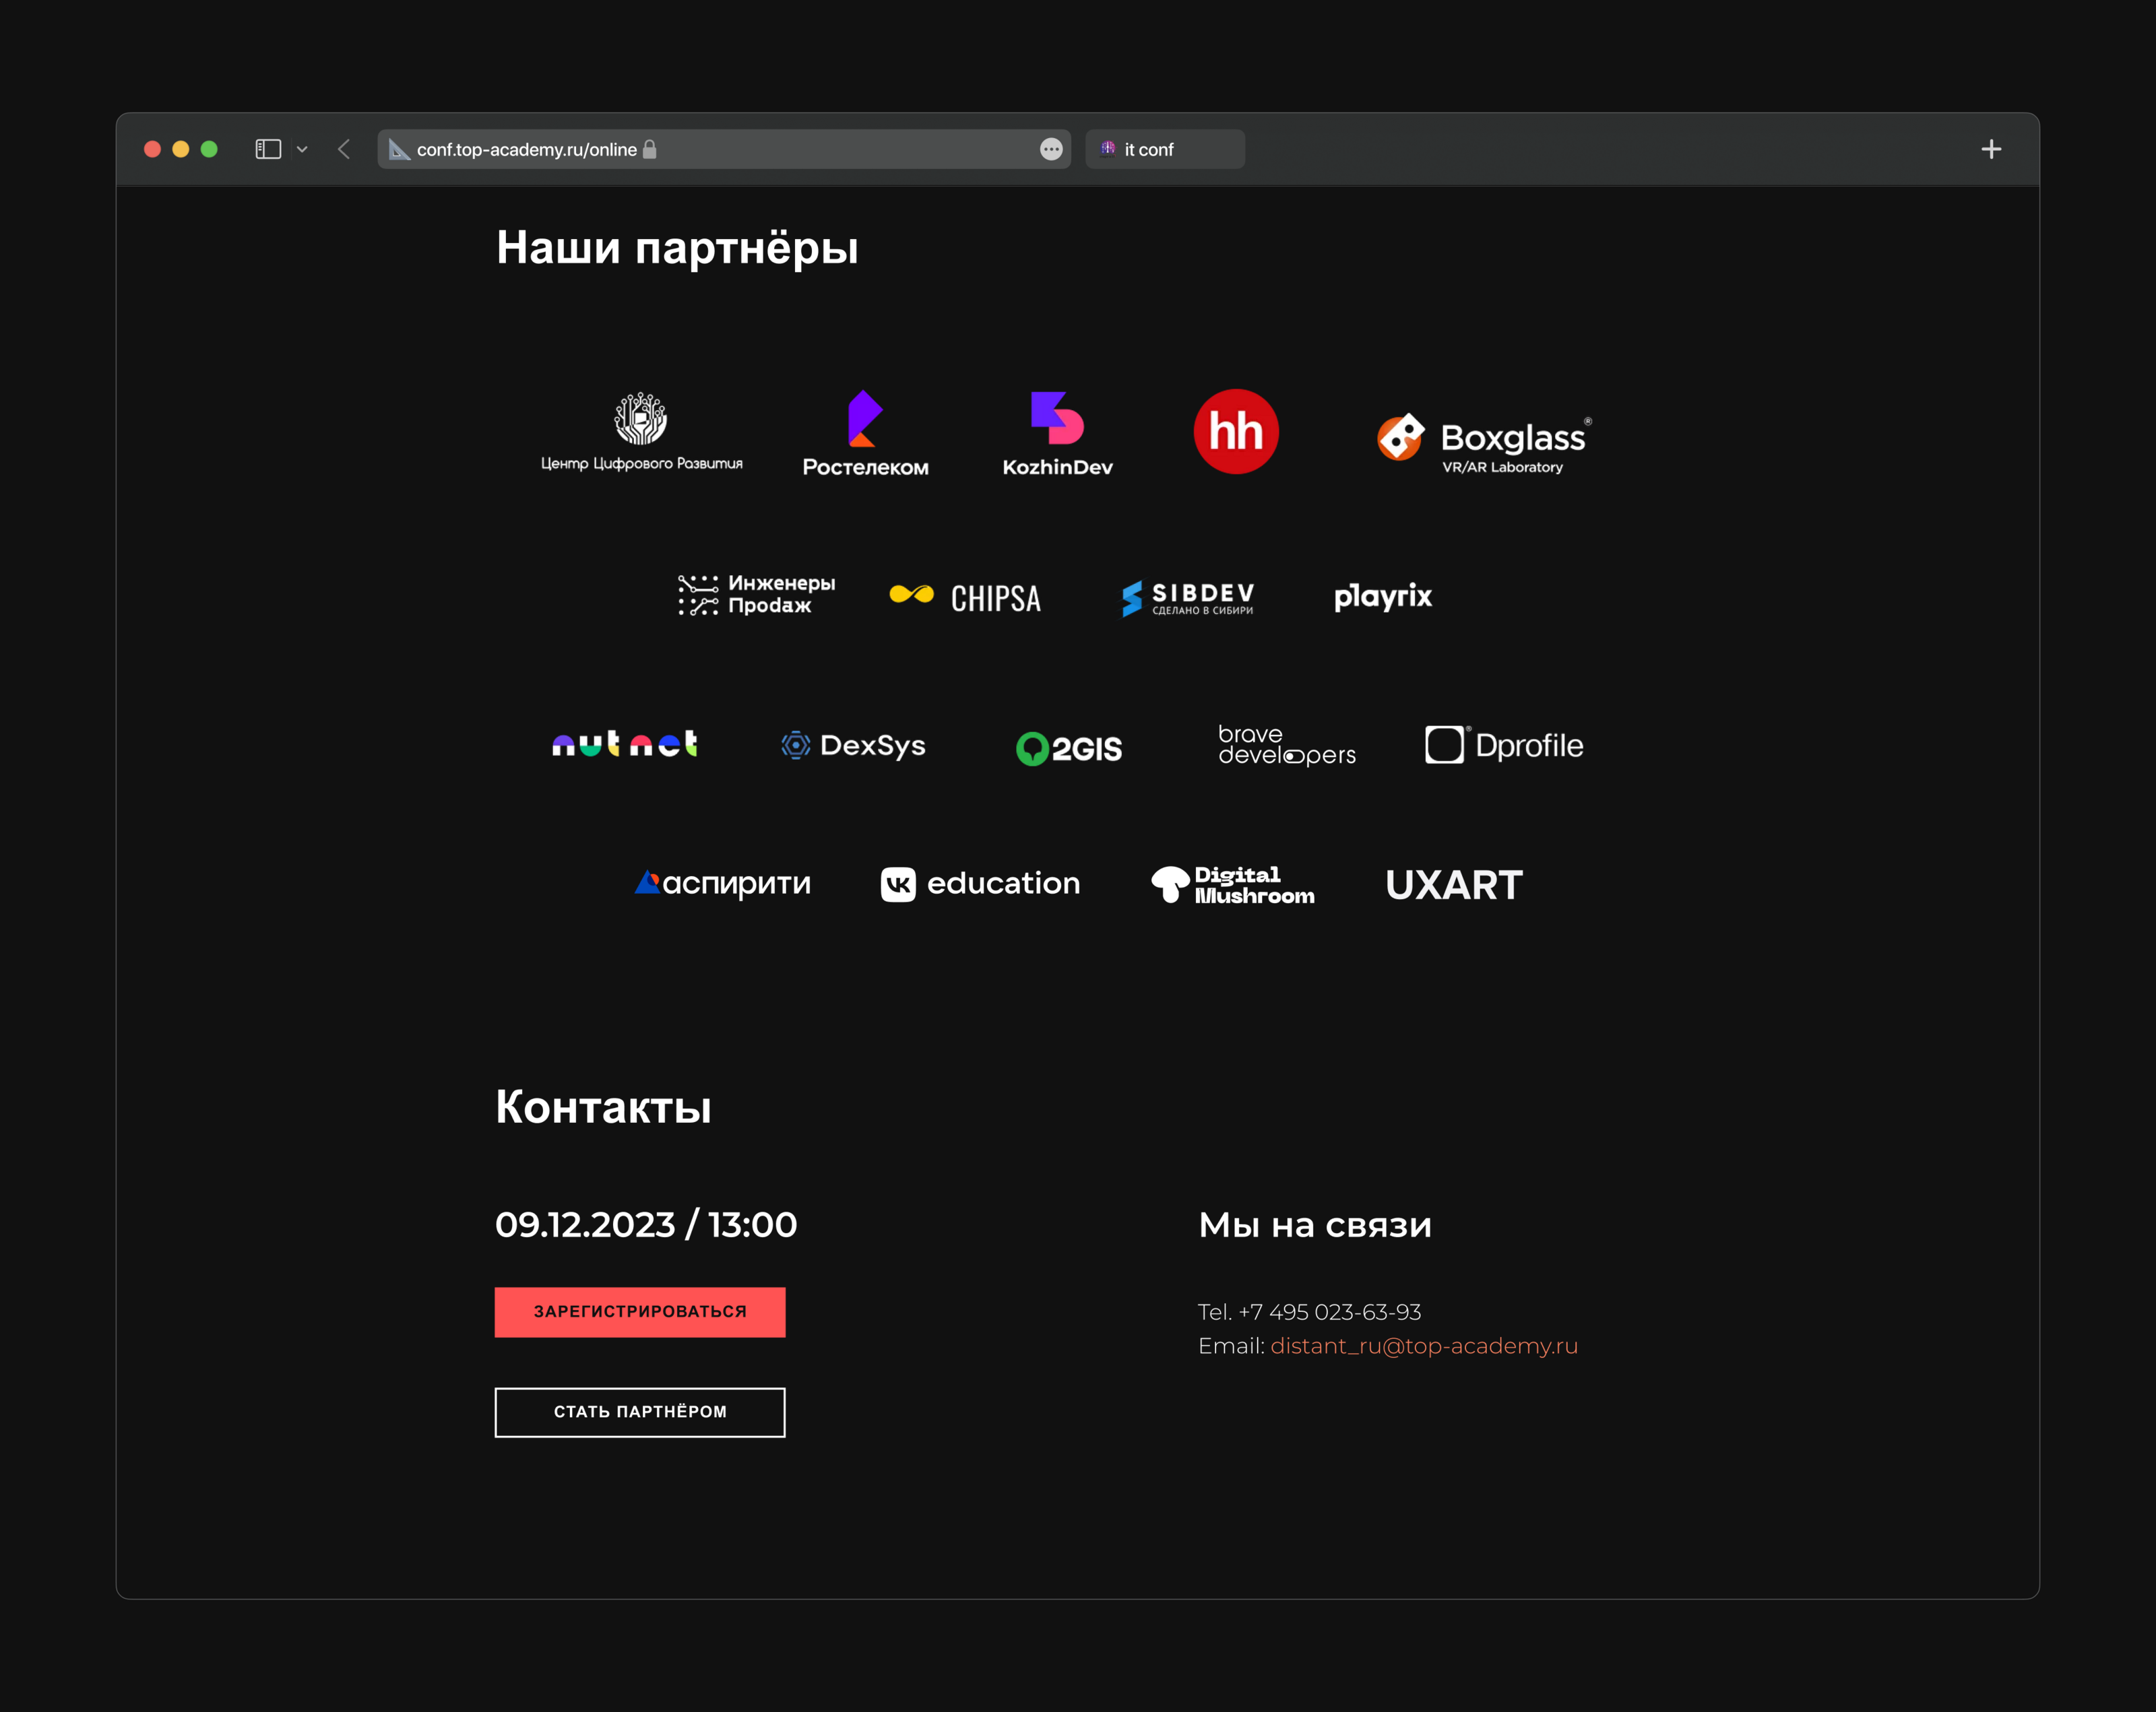Click the Digital Mushroom logo
The height and width of the screenshot is (1712, 2156).
1233,884
